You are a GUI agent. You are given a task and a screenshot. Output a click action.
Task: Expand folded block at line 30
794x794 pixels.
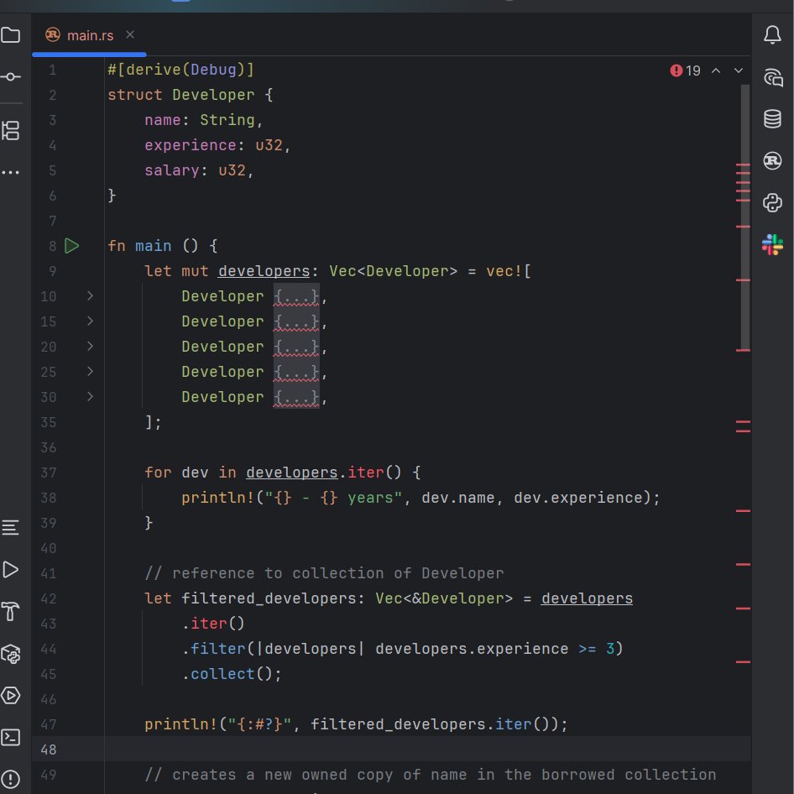pyautogui.click(x=90, y=396)
